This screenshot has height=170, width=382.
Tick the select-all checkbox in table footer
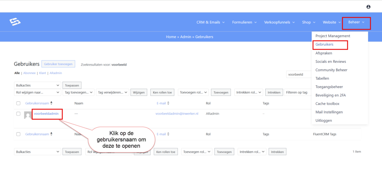[x=18, y=134]
